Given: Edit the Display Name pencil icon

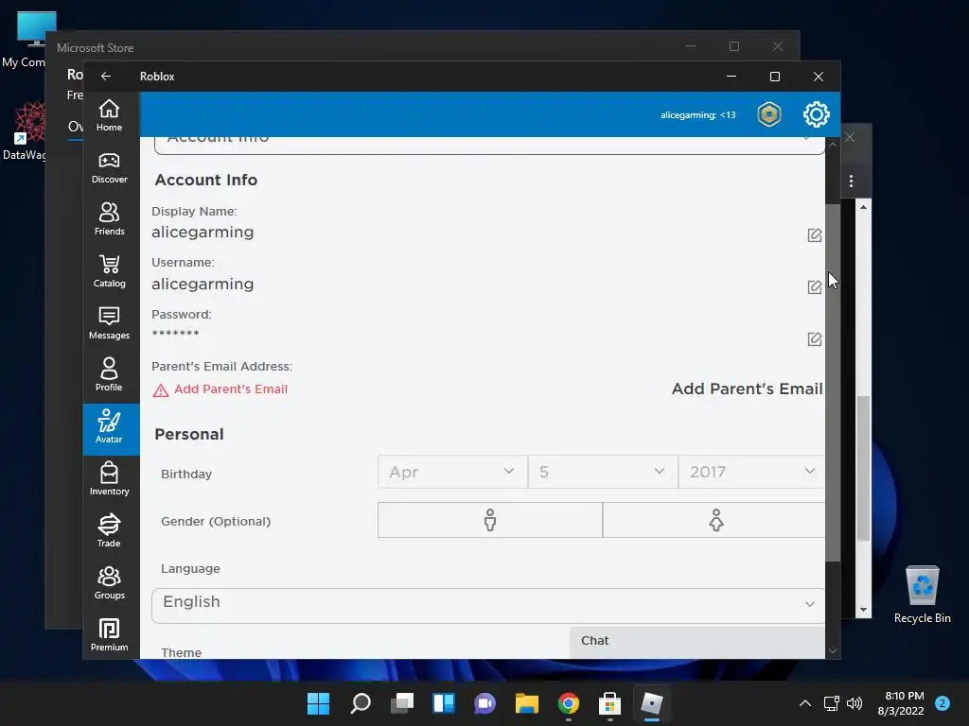Looking at the screenshot, I should (x=815, y=235).
